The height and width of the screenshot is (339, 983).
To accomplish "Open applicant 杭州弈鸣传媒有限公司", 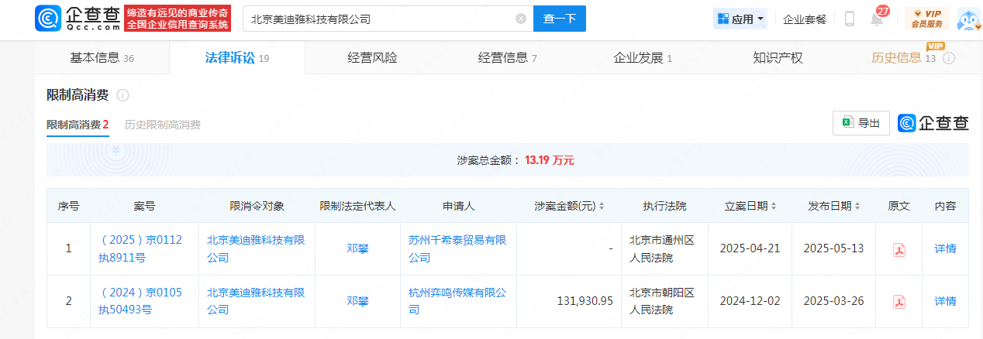I will 457,301.
